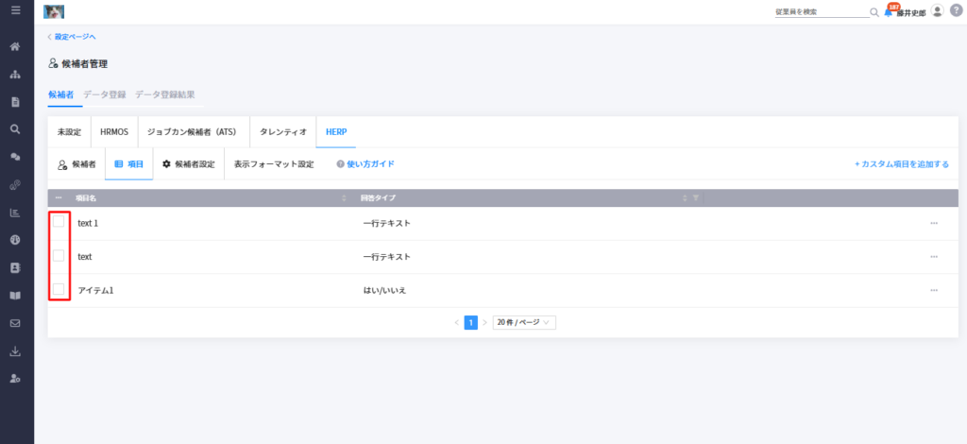Screen dimensions: 967x444
Task: Switch to the 候補者 top tab
Action: 61,94
